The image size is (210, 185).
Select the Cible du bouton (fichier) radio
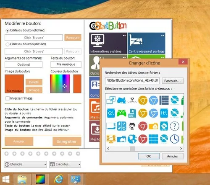coord(7,31)
